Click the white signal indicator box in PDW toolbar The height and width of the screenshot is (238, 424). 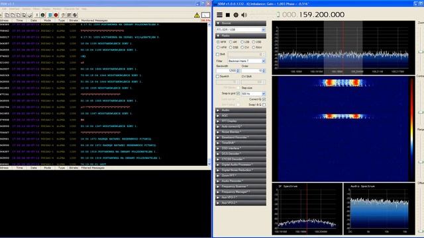coord(205,15)
